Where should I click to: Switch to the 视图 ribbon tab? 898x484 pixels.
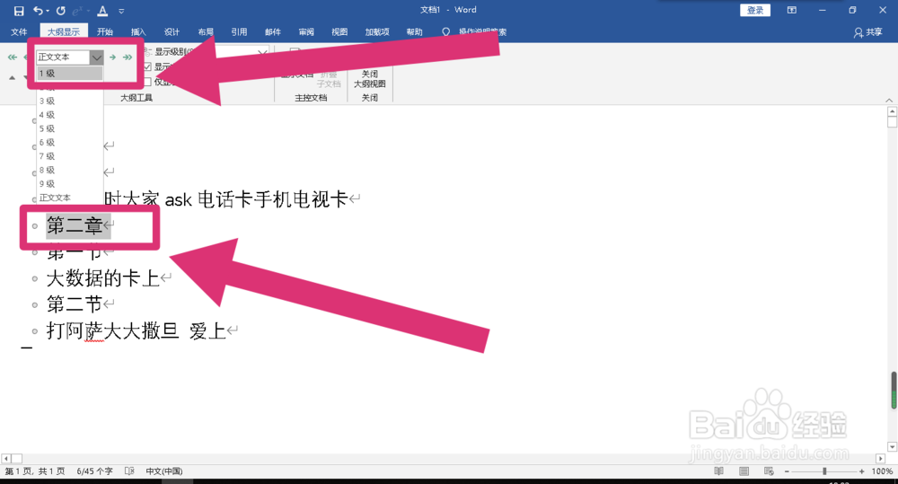point(339,32)
